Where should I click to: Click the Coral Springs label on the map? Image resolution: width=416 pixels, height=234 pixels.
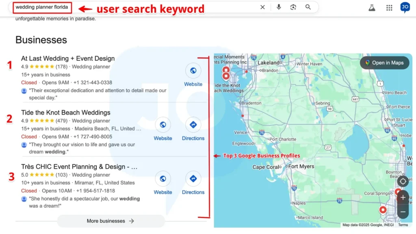coord(377,193)
